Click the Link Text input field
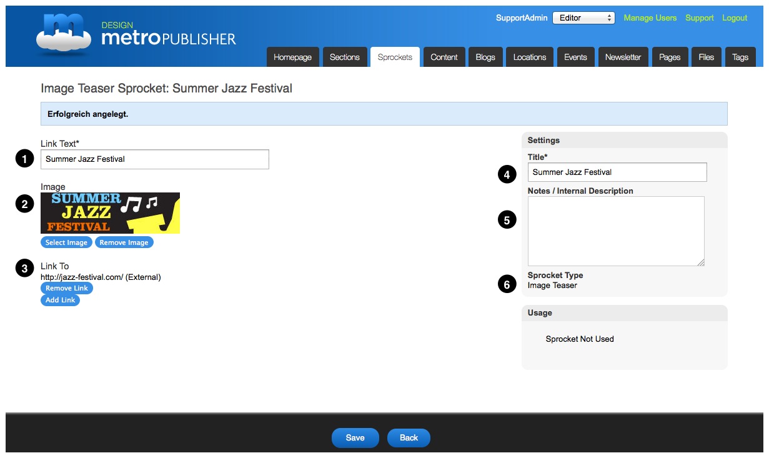This screenshot has width=769, height=458. click(154, 159)
